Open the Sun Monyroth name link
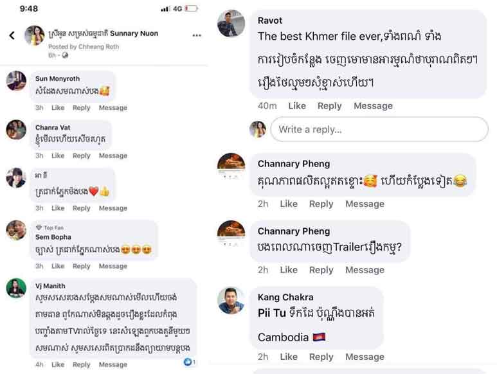497x374 pixels. point(57,78)
